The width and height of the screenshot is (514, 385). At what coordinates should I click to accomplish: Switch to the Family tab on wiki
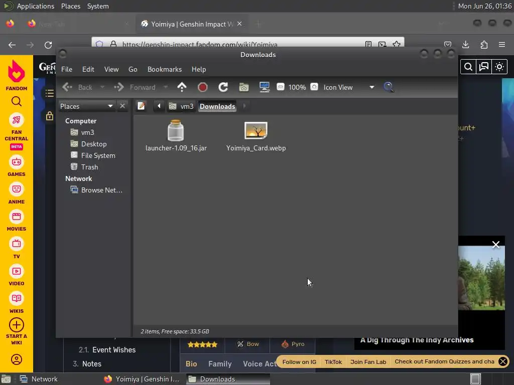pyautogui.click(x=220, y=364)
